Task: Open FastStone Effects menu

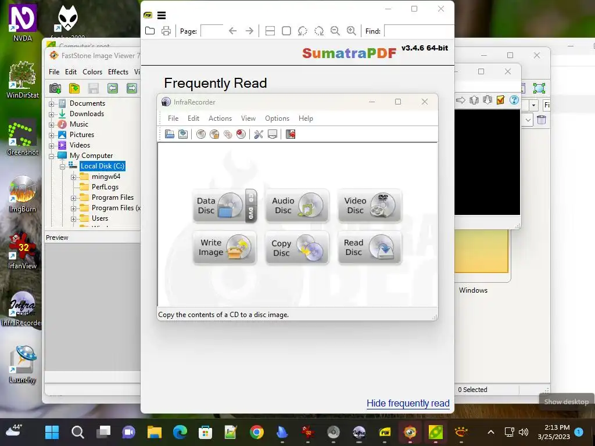Action: (x=118, y=71)
